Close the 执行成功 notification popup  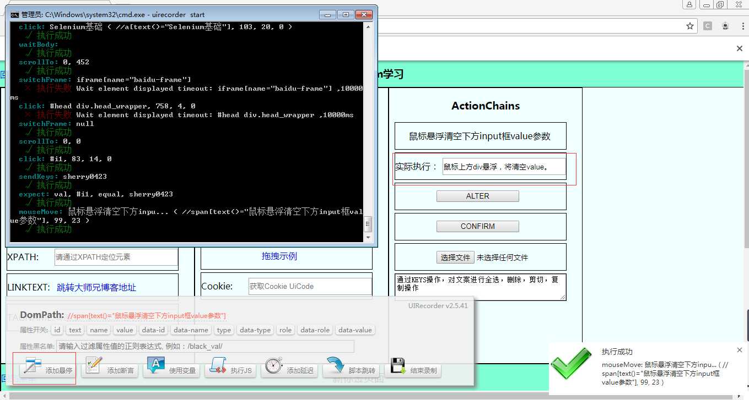(x=740, y=350)
